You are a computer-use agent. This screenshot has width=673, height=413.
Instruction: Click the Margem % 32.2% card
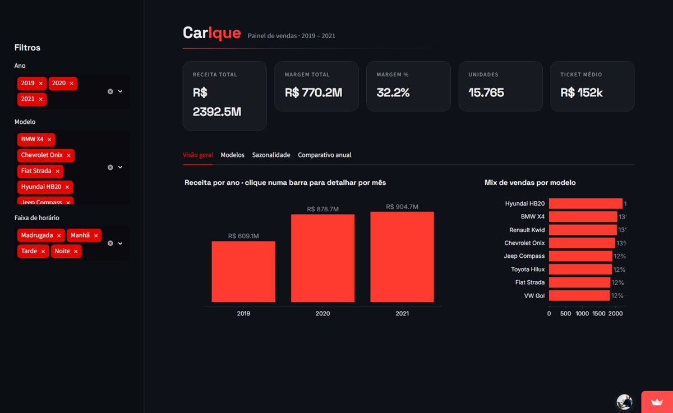tap(408, 86)
